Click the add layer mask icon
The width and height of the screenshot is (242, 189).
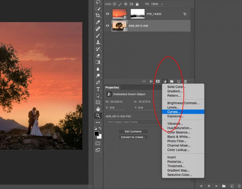[x=158, y=81]
